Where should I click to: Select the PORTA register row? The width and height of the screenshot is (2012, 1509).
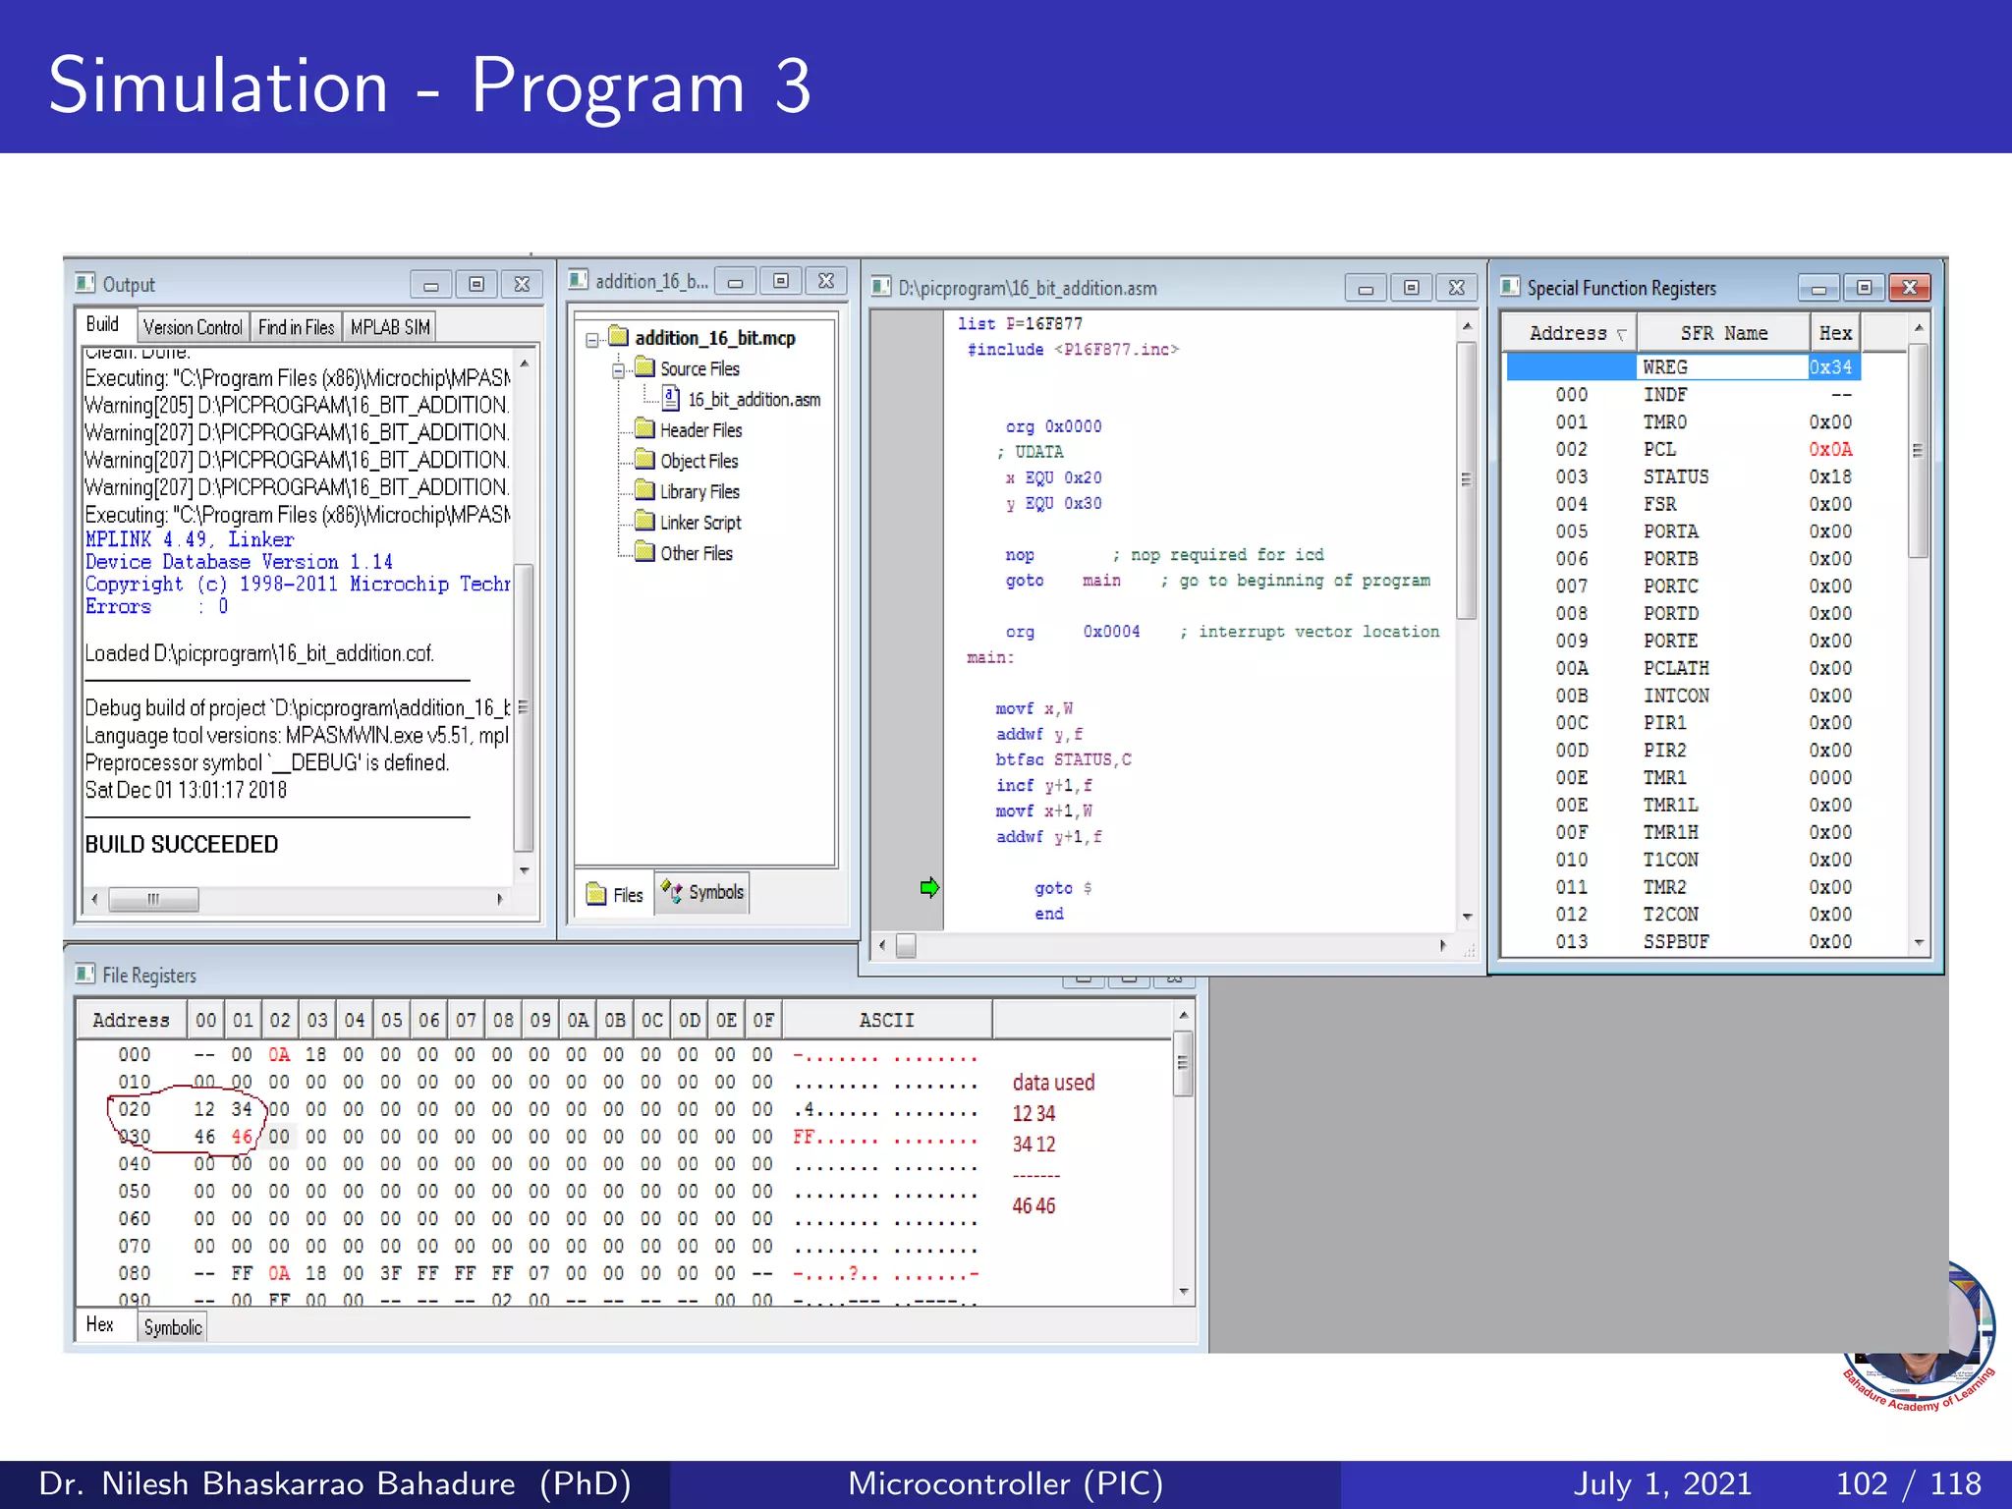click(1683, 531)
